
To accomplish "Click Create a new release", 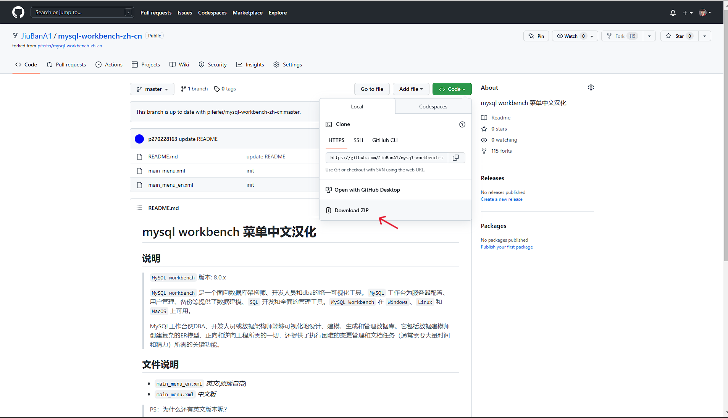I will pos(502,199).
